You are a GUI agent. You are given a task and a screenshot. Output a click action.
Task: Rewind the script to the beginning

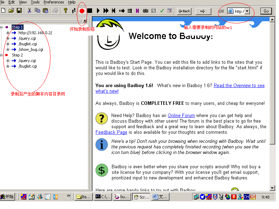tap(114, 11)
